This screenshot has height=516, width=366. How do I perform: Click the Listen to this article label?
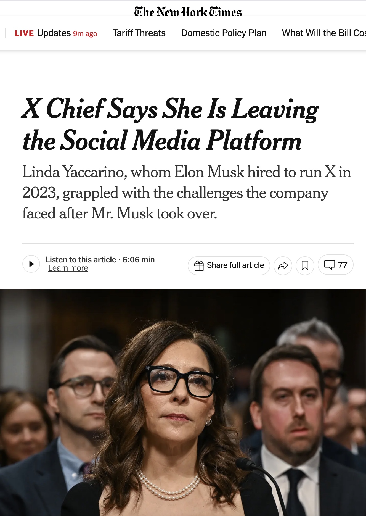pos(81,260)
